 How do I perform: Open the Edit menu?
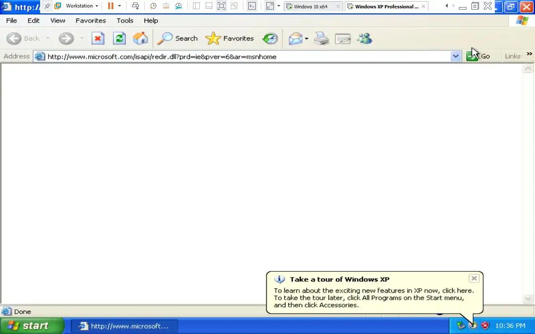(33, 20)
